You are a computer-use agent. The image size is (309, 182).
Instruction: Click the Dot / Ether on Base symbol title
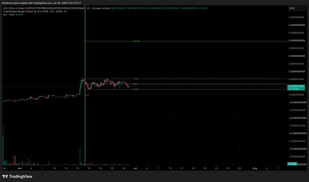(x=44, y=8)
